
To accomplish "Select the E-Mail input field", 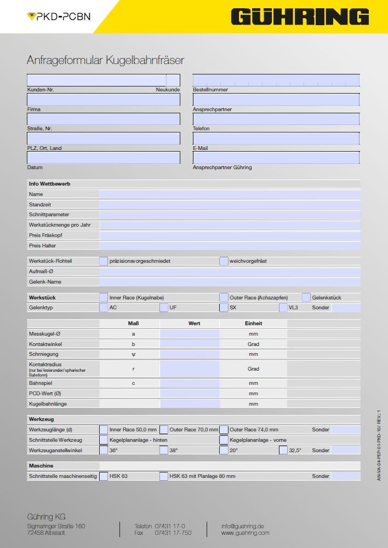I will (276, 139).
